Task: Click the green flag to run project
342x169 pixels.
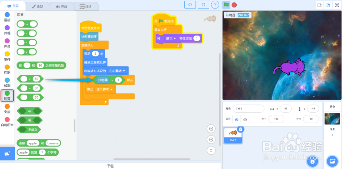Action: pyautogui.click(x=226, y=5)
